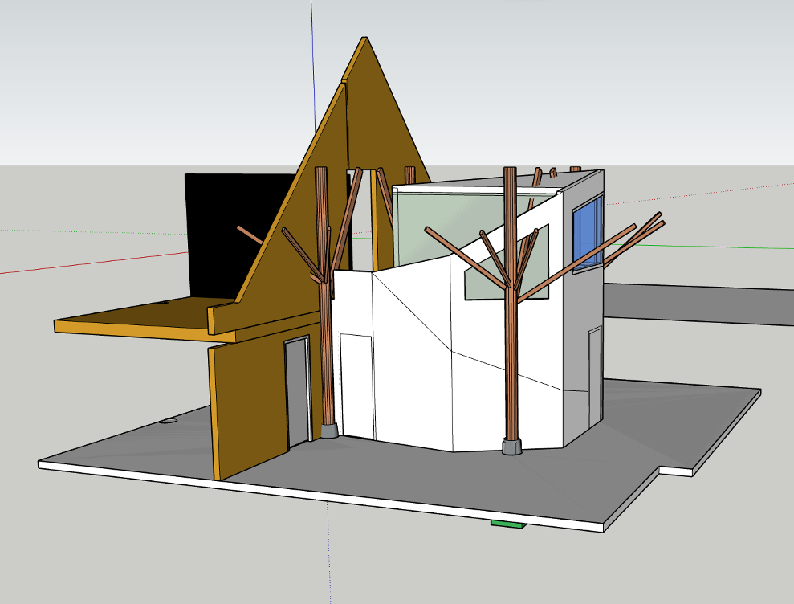Click the gray footing of the tree beside the brown wall

click(x=331, y=431)
